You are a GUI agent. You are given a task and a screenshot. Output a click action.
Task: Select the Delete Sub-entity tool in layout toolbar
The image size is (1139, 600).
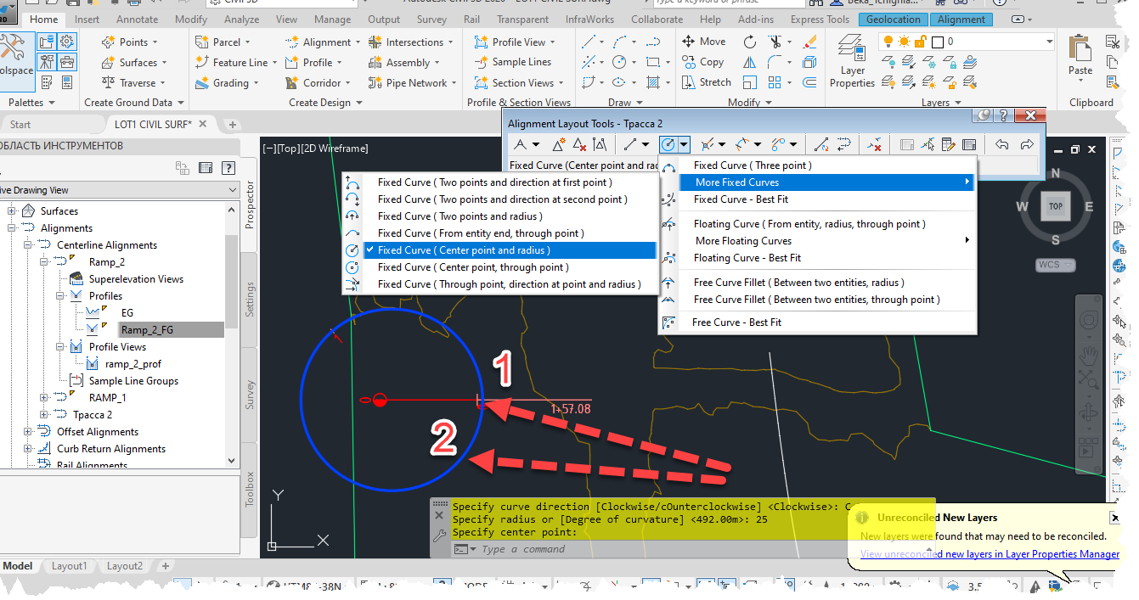(x=874, y=144)
